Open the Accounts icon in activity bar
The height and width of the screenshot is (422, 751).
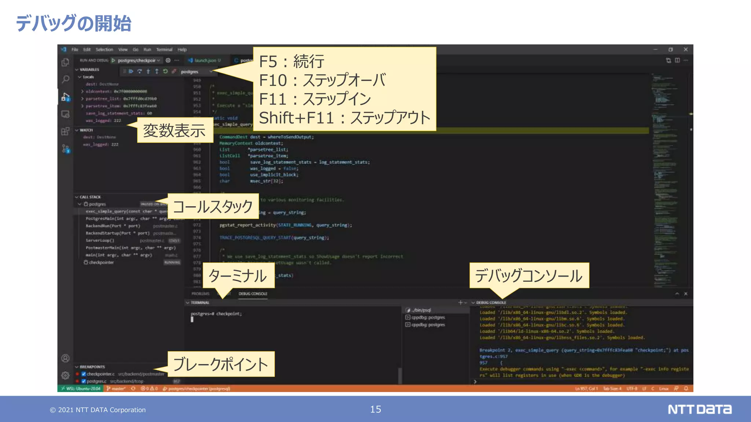65,358
